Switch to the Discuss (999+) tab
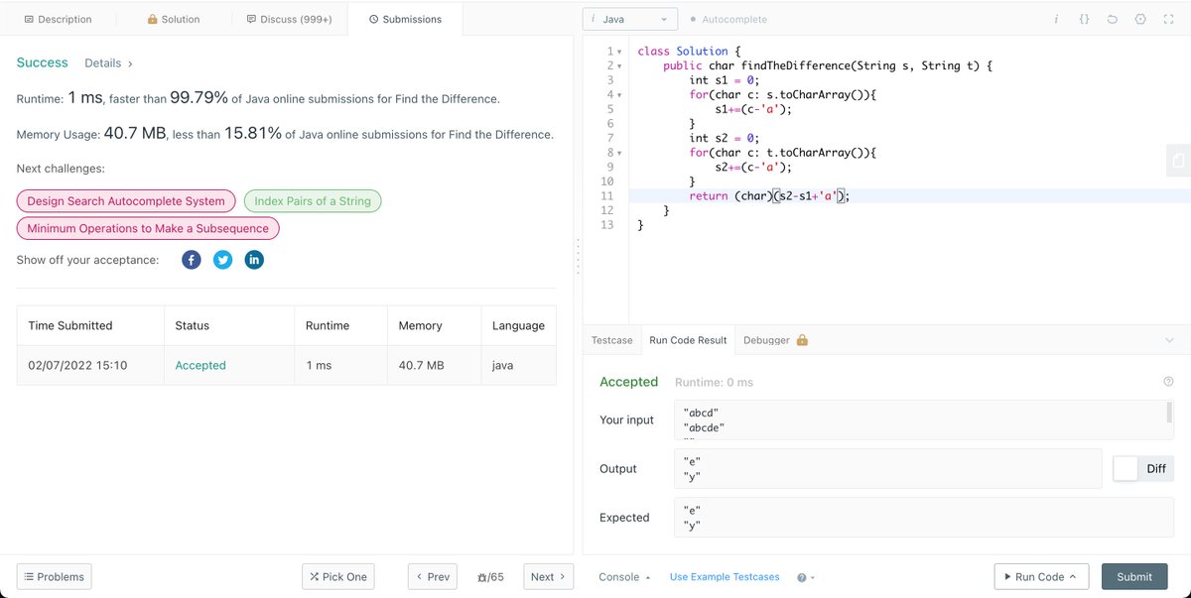The height and width of the screenshot is (598, 1191). click(290, 19)
